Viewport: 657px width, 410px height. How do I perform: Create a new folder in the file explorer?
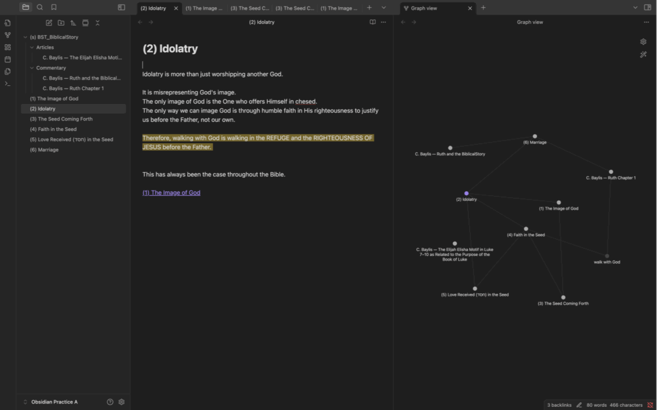pos(61,22)
